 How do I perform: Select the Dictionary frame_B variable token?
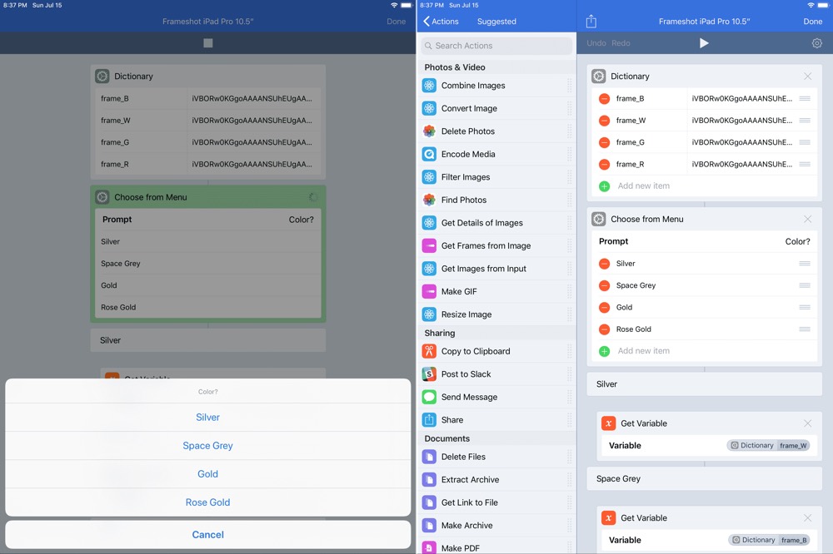(x=769, y=540)
